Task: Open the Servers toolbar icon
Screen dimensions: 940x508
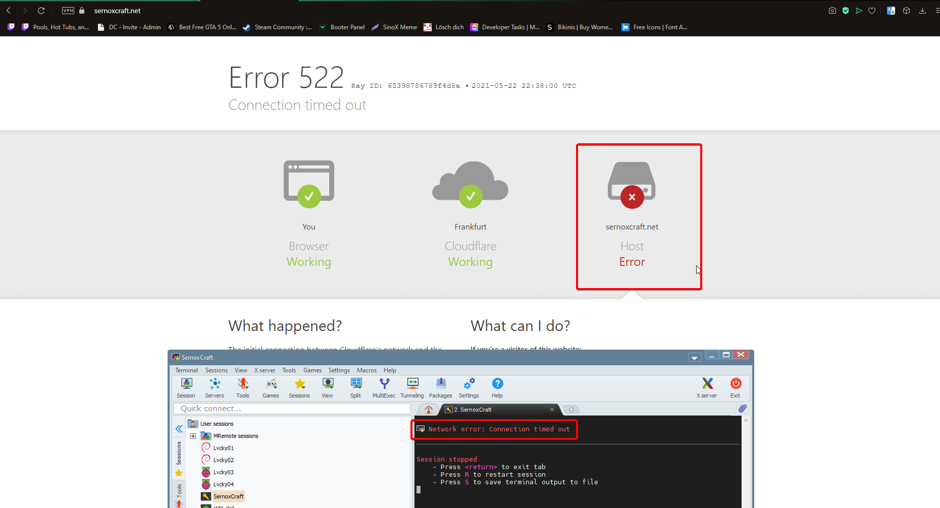Action: tap(215, 387)
